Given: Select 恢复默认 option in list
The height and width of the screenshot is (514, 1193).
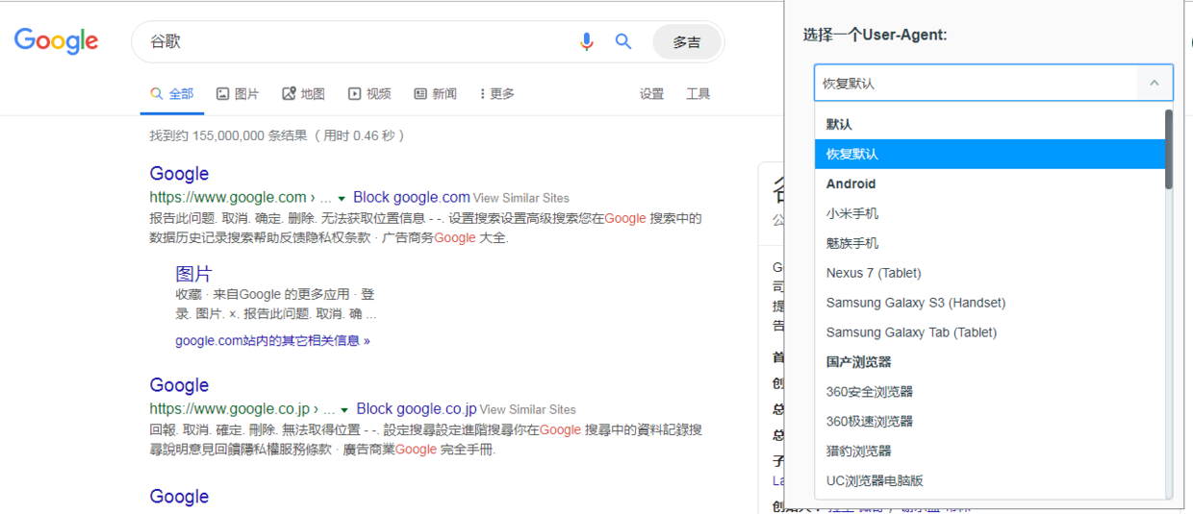Looking at the screenshot, I should click(x=989, y=154).
